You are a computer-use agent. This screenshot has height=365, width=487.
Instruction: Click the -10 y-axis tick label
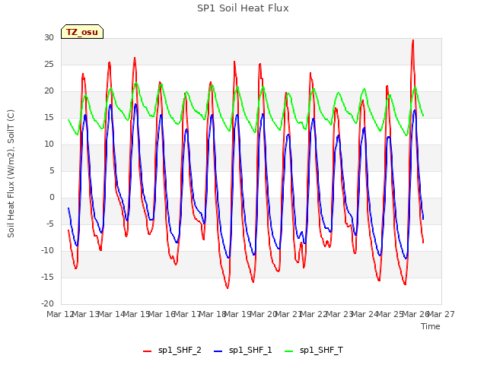pyautogui.click(x=47, y=250)
